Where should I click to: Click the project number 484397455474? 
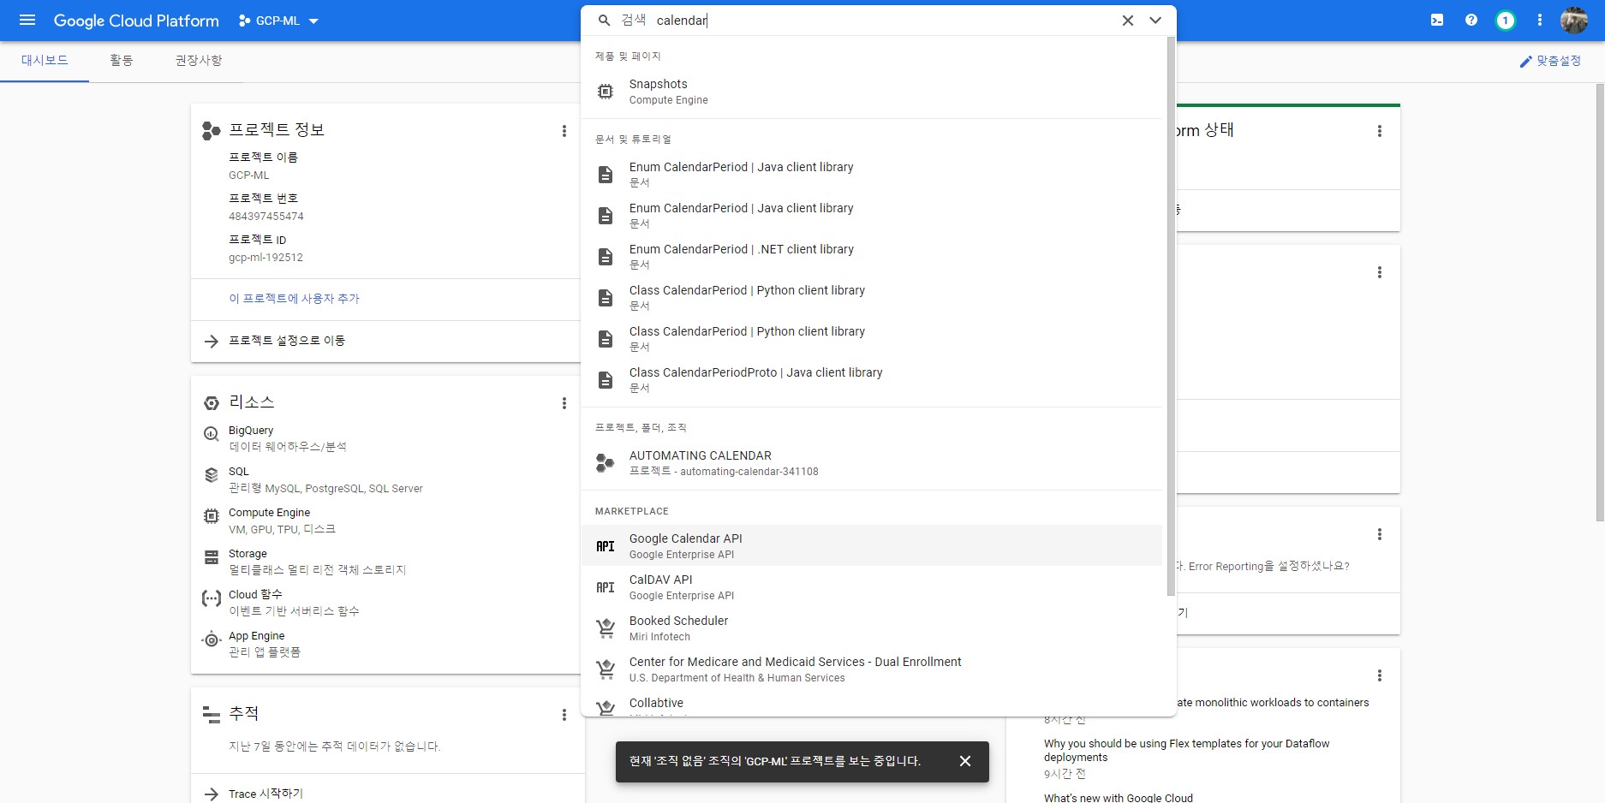(266, 217)
